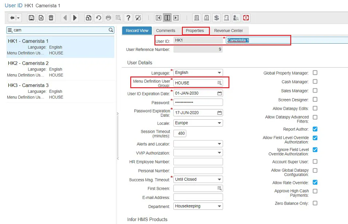This screenshot has height=224, width=348.
Task: Open help with the question mark icon
Action: pos(128,18)
